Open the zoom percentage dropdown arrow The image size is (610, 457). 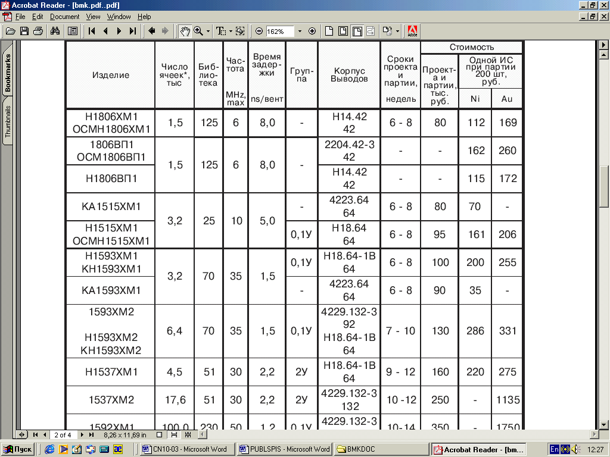(300, 31)
